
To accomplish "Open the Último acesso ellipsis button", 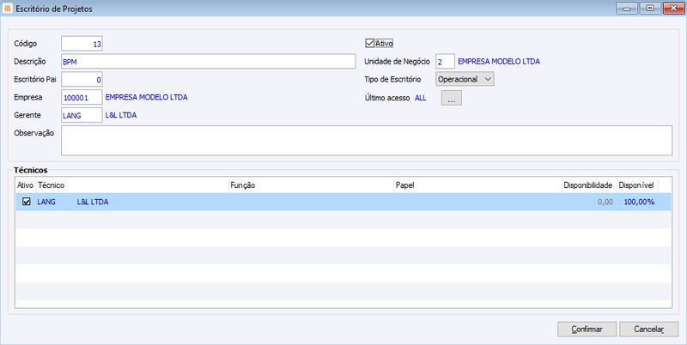I will [452, 98].
